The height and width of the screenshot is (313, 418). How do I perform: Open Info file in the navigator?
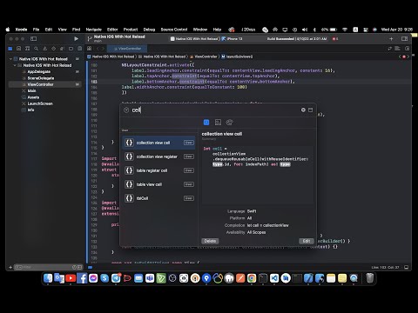30,110
